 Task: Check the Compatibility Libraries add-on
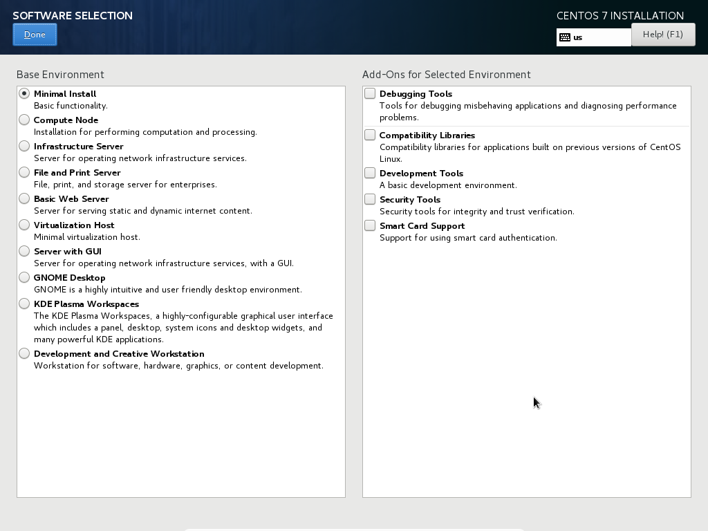[x=370, y=135]
